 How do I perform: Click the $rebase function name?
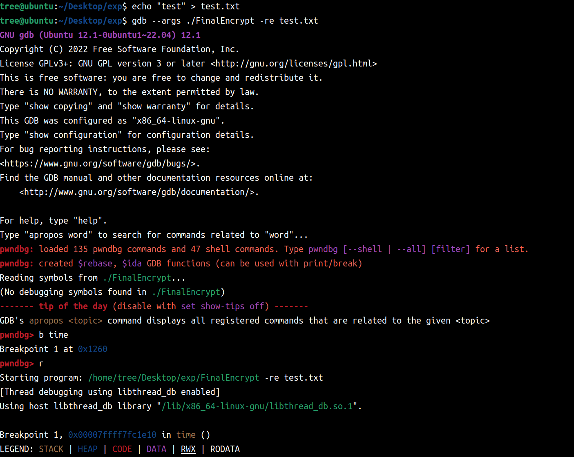coord(95,264)
